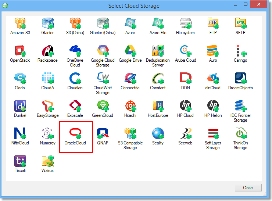Pick the Azure storage icon
The height and width of the screenshot is (201, 272).
(x=130, y=23)
